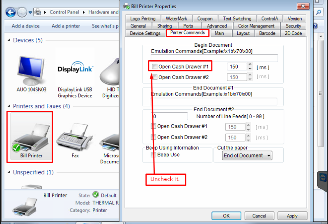Open the Cut the paper dropdown
The width and height of the screenshot is (328, 224).
point(247,155)
